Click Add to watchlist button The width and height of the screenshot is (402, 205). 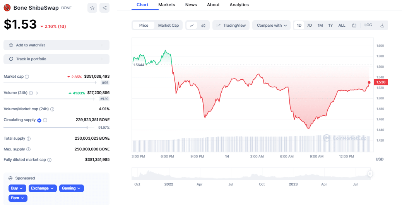(x=56, y=45)
